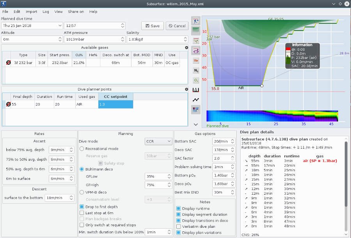Toggle the He partial pressure graph icon

click(x=196, y=60)
